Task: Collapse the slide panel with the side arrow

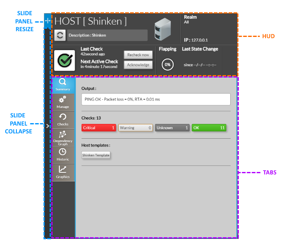Action: click(x=47, y=126)
